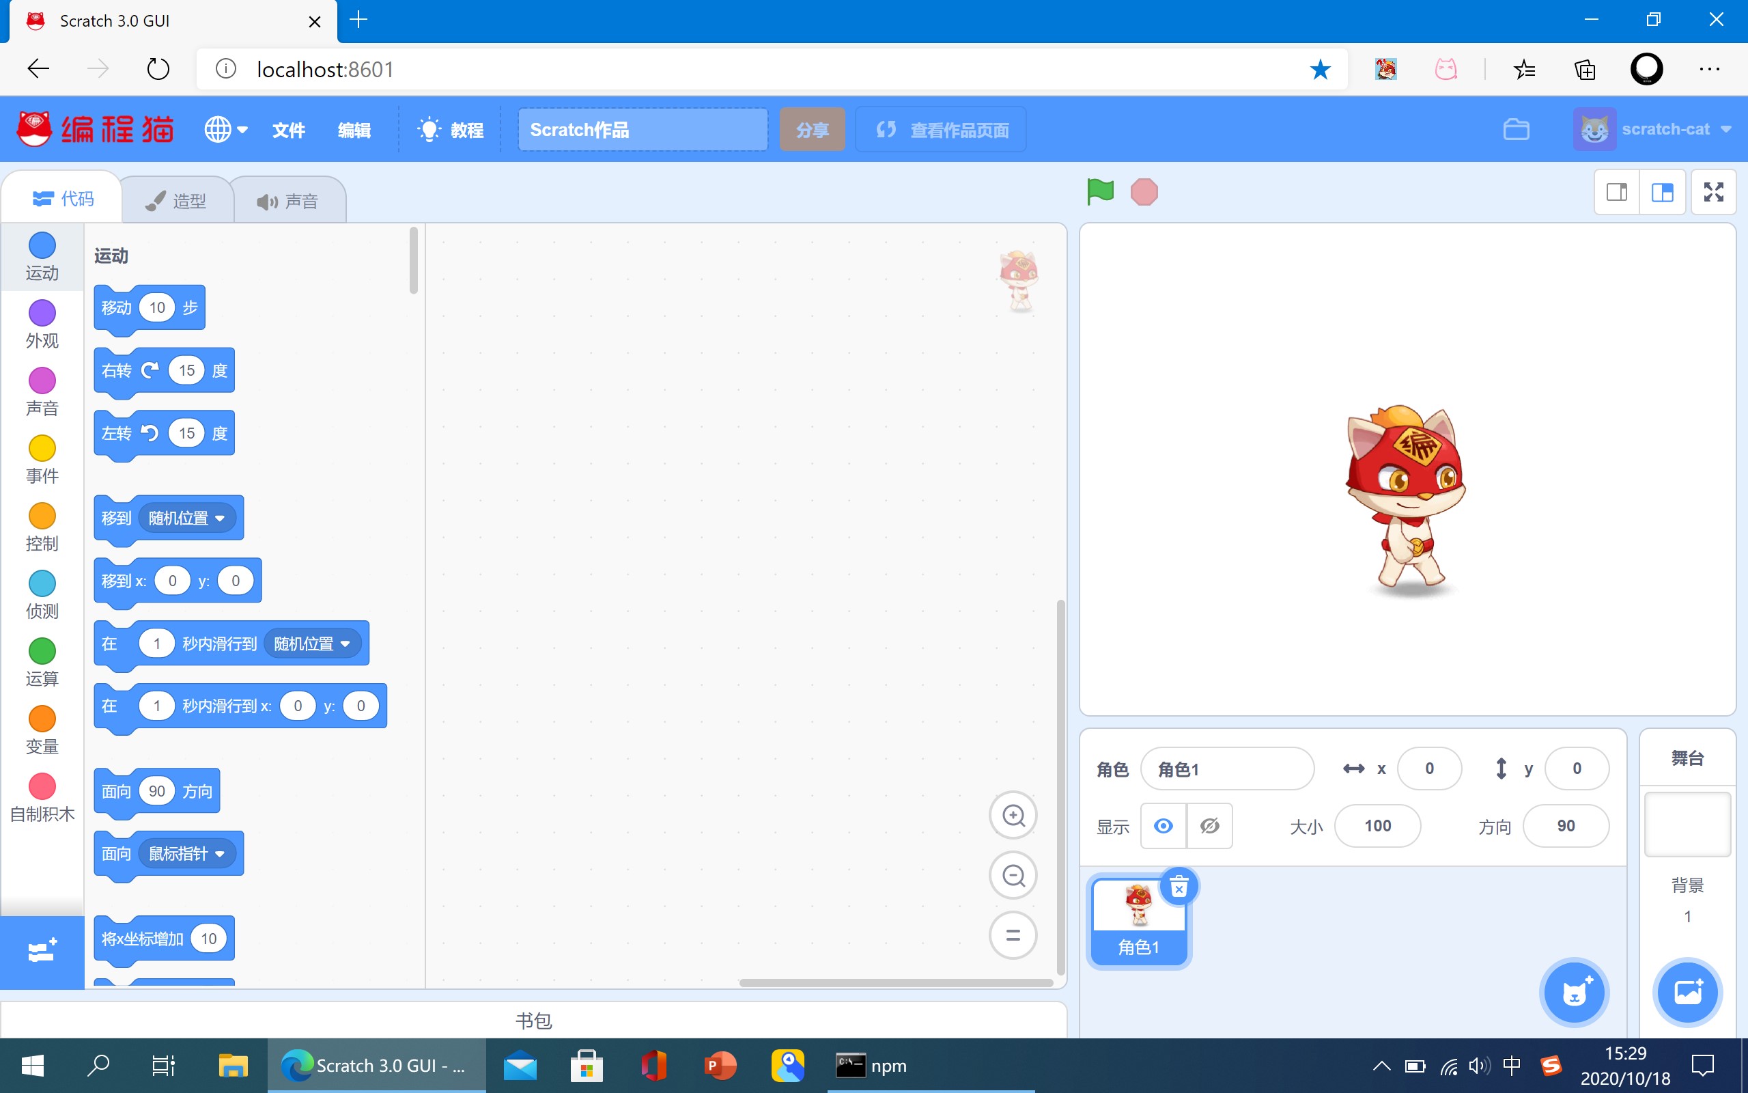Select the 控制 control category
This screenshot has height=1093, width=1748.
coord(42,527)
